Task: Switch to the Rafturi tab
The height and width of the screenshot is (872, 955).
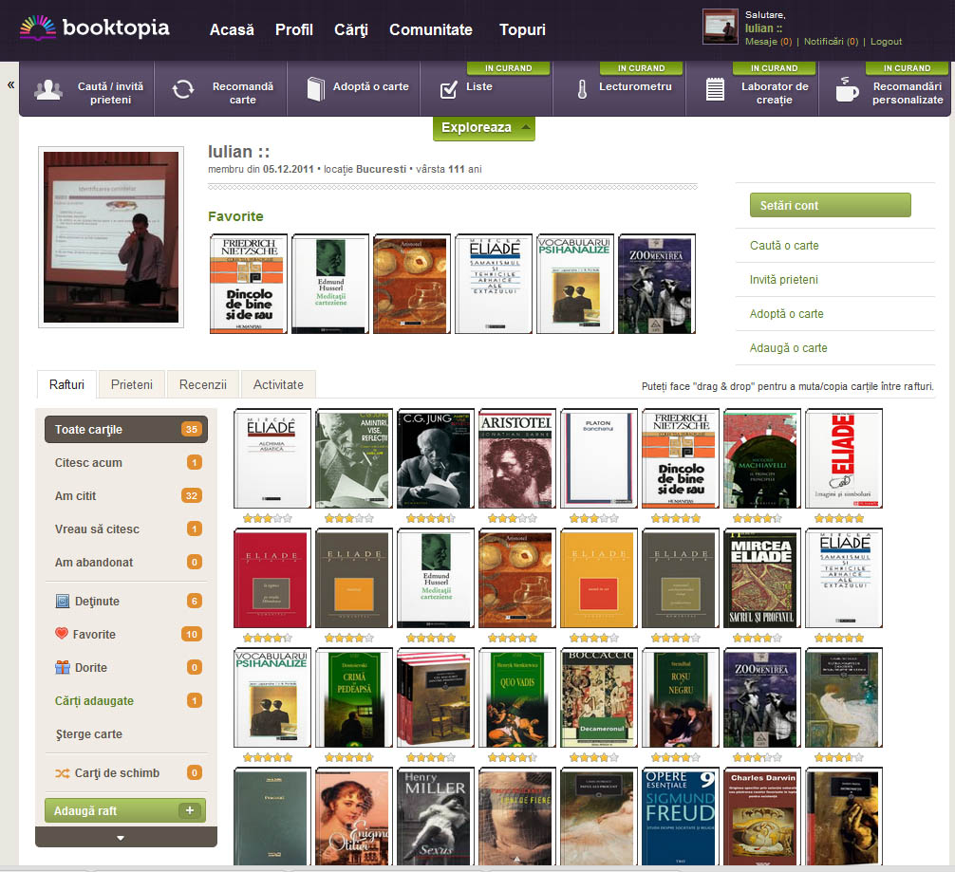Action: (66, 384)
